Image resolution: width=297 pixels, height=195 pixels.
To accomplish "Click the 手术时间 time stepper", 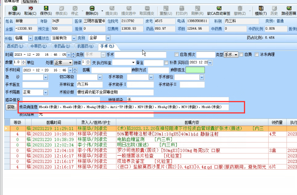I will pyautogui.click(x=75, y=70).
